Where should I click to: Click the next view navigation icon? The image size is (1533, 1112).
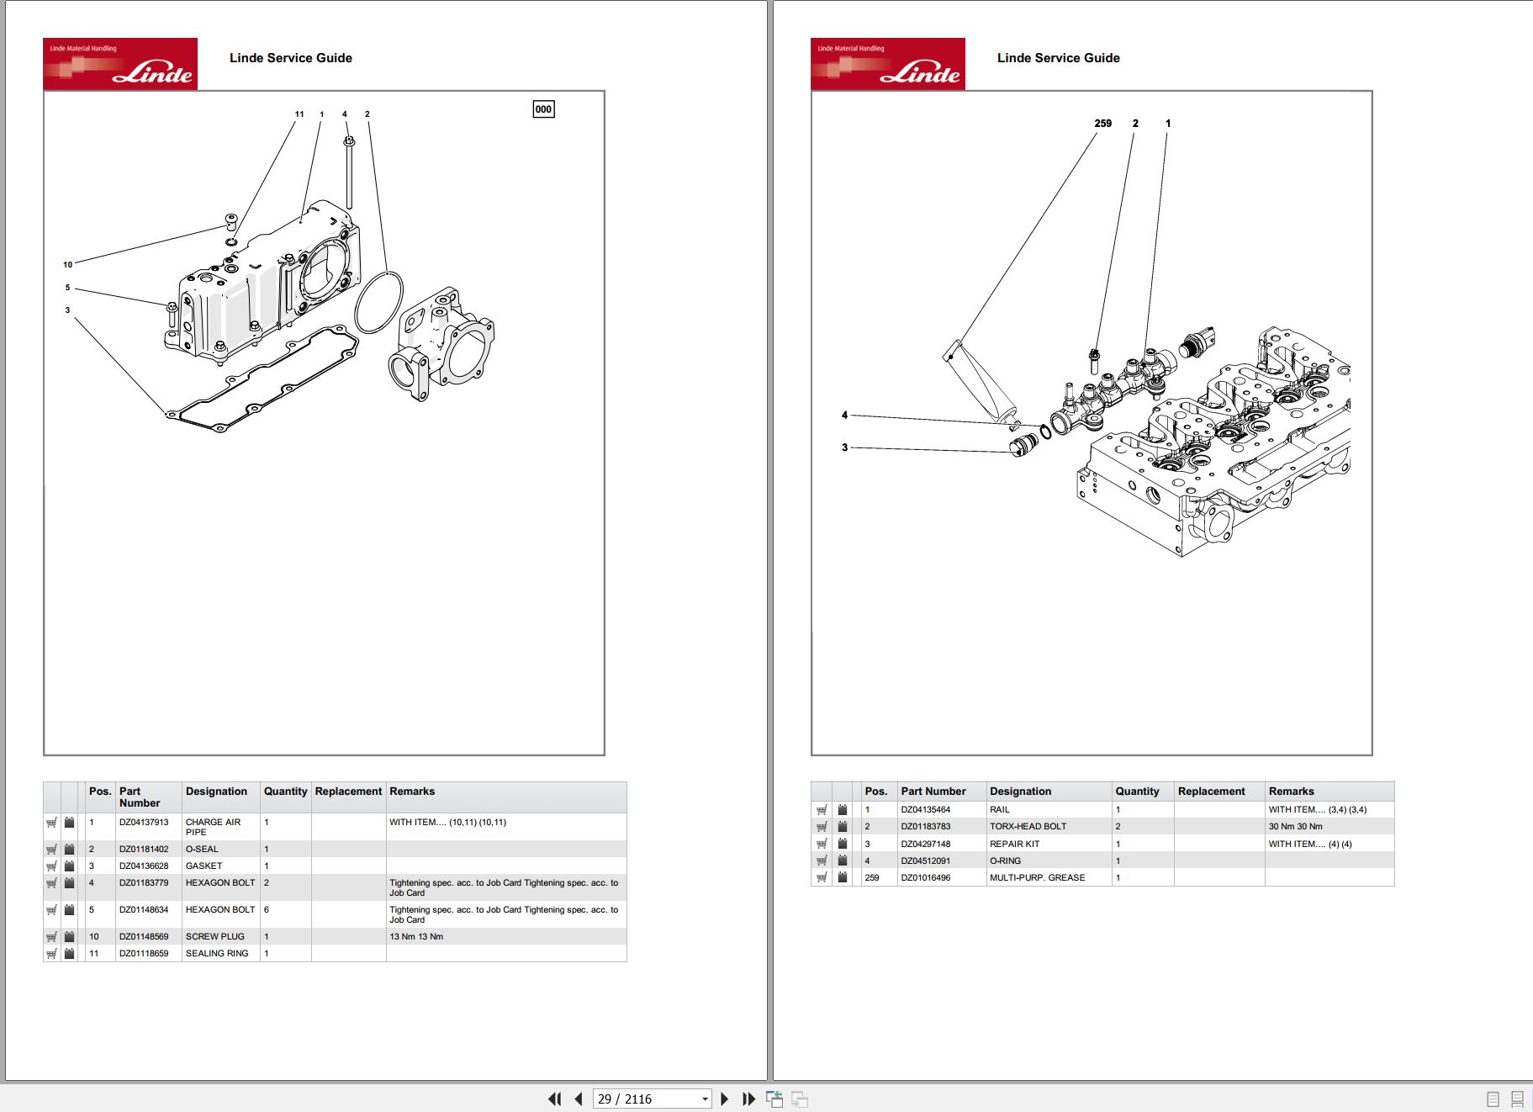[800, 1099]
